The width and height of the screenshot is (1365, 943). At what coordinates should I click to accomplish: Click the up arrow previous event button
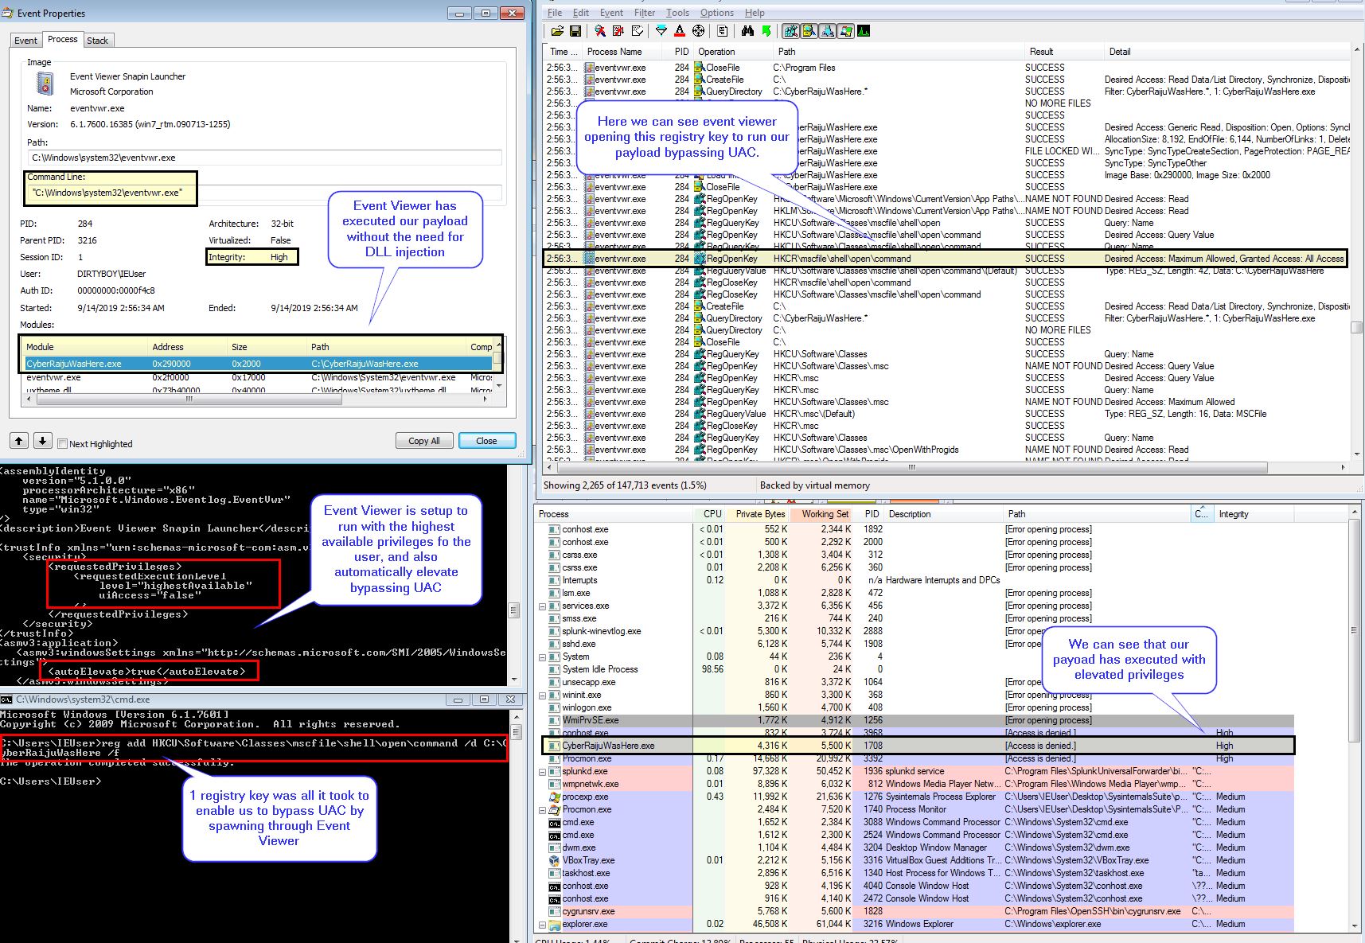[x=19, y=440]
